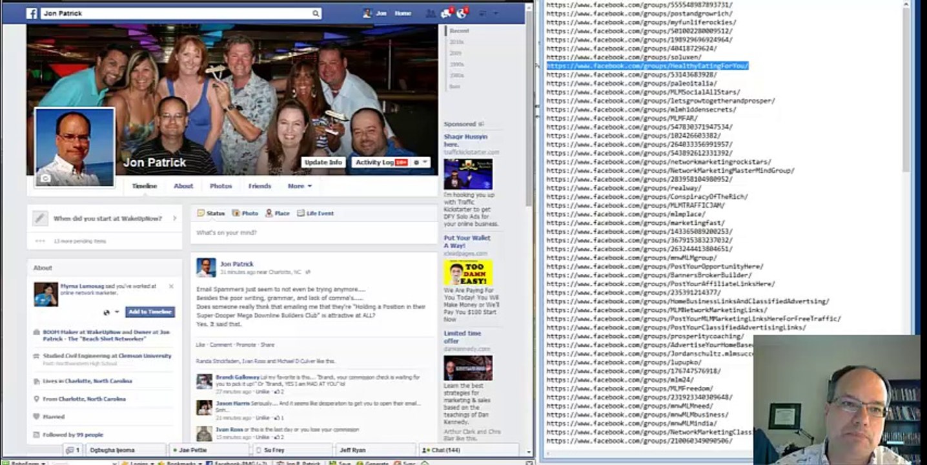Select the Photo composer icon

[x=236, y=213]
